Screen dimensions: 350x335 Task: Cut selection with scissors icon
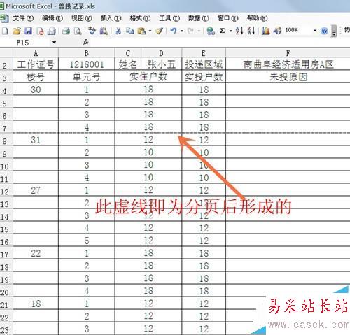[118, 31]
